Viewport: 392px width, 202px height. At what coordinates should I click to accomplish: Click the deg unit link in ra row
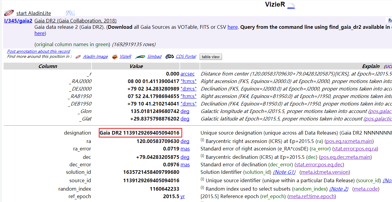tap(185, 141)
